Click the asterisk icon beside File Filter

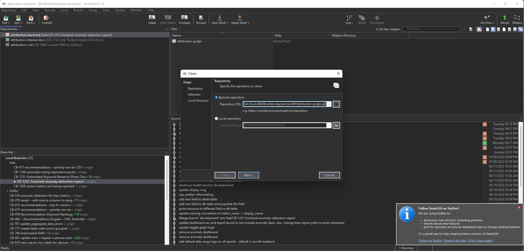click(x=463, y=29)
